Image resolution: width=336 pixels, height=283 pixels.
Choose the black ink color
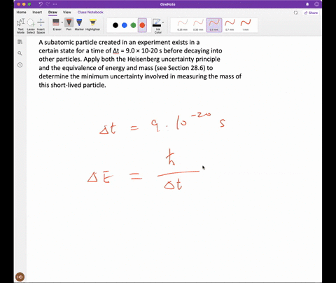point(115,25)
